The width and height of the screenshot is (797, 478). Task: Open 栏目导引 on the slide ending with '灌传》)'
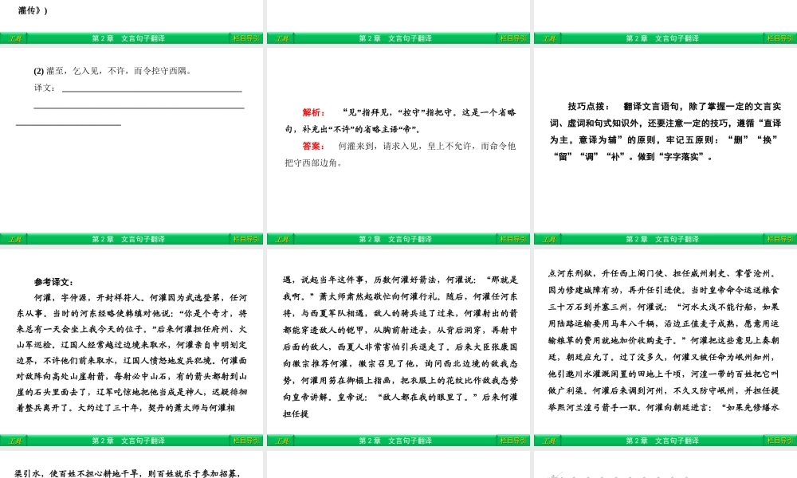246,38
